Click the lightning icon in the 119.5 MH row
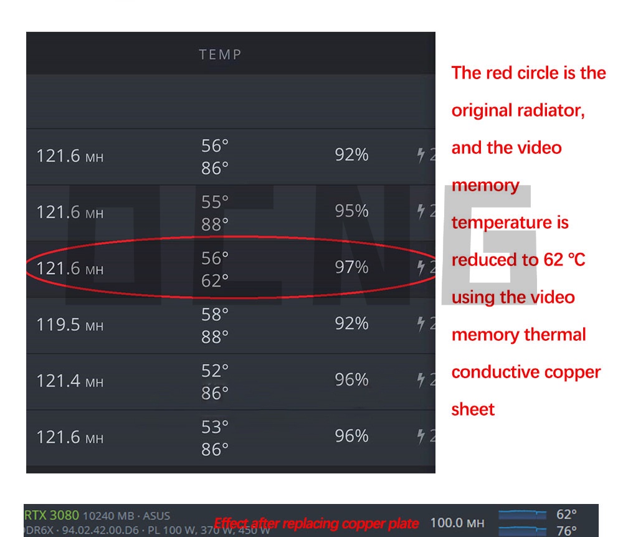Image resolution: width=623 pixels, height=537 pixels. tap(421, 324)
